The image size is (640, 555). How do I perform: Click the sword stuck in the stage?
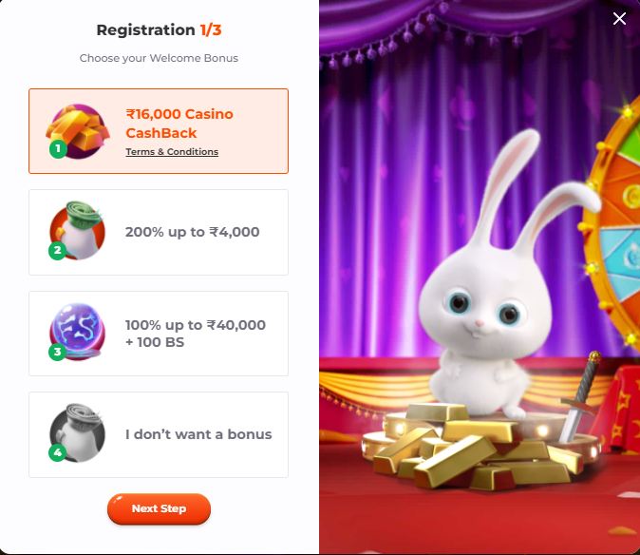579,398
